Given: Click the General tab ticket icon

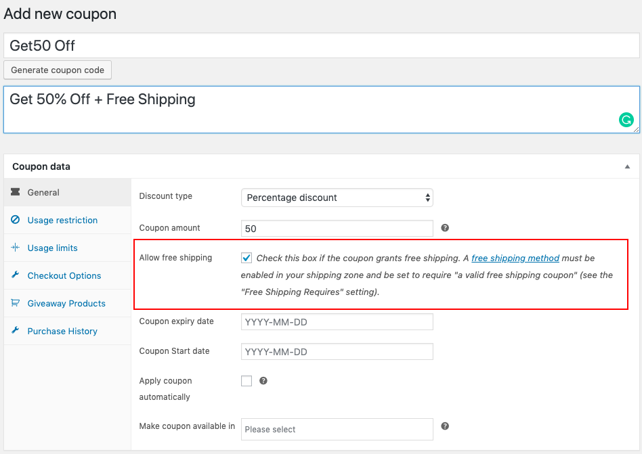Looking at the screenshot, I should 15,192.
